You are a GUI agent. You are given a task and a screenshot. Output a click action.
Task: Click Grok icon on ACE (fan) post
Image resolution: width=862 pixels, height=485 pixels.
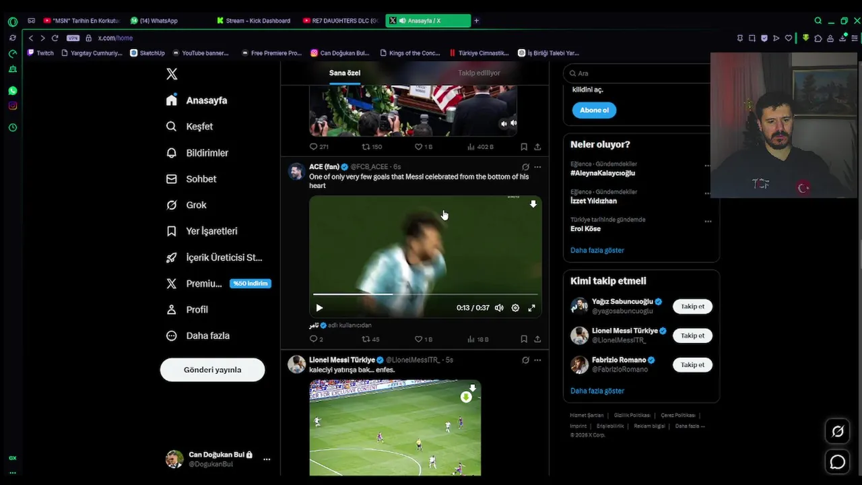tap(525, 167)
